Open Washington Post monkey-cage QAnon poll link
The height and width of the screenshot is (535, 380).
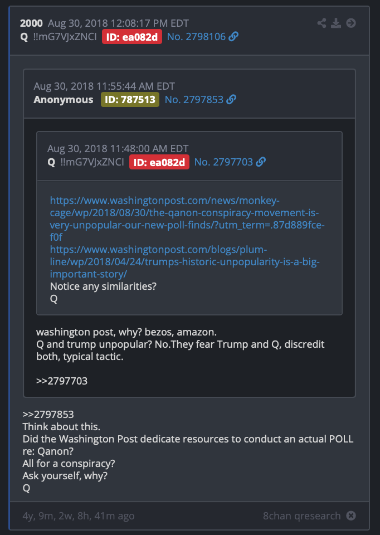[x=187, y=218]
